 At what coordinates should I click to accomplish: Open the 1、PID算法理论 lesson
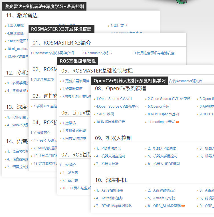(x=108, y=148)
